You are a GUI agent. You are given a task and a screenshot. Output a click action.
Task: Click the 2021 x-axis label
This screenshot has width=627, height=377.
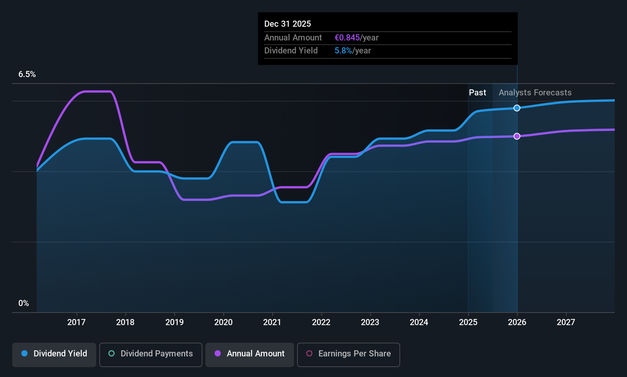coord(272,322)
